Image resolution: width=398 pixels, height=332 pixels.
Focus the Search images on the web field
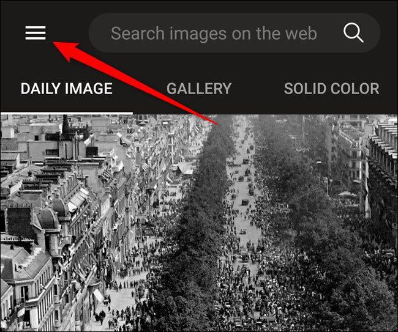click(235, 33)
